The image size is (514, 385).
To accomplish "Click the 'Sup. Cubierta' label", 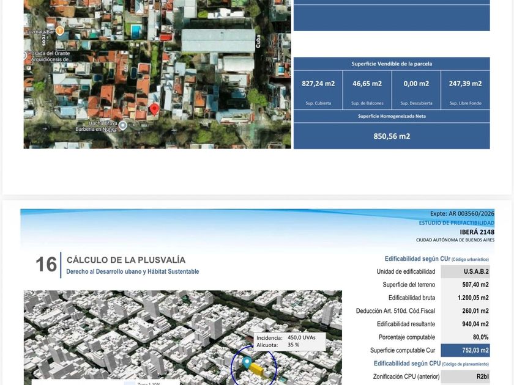I will tap(318, 103).
